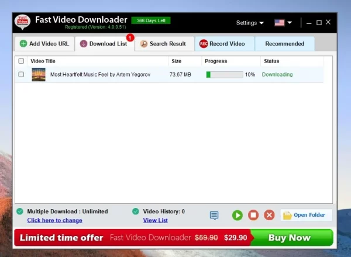Click the green plus icon on Add Video URL
The image size is (351, 257).
[23, 44]
